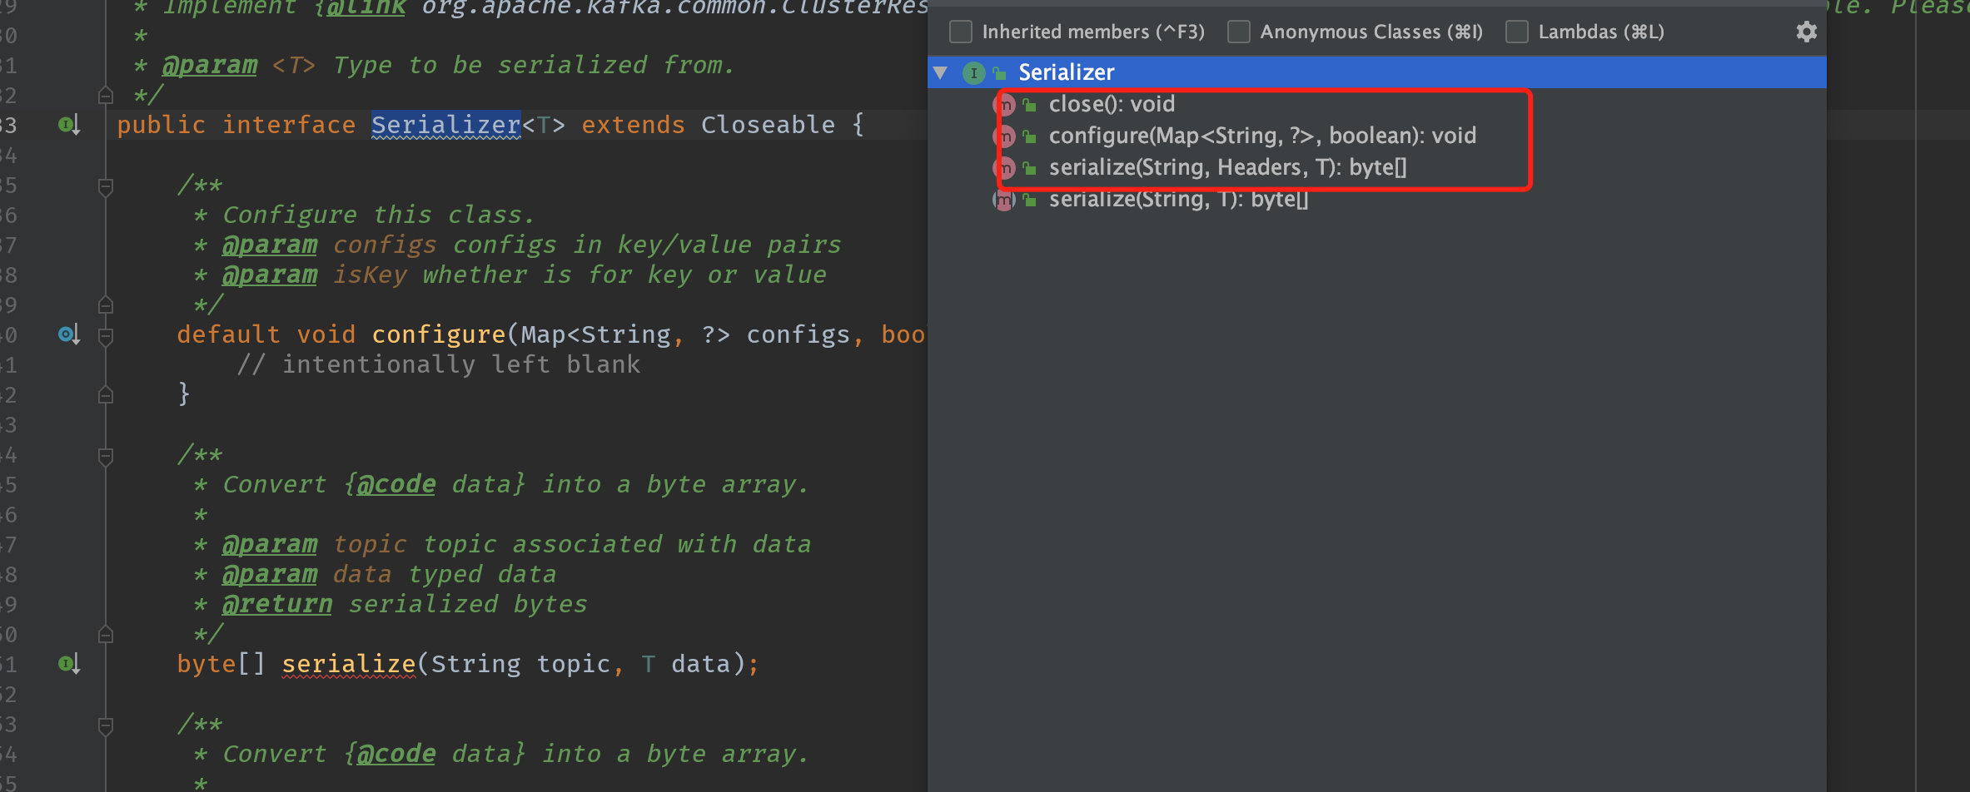Screen dimensions: 1970x792
Task: Enable the Inherited members checkbox
Action: pos(961,32)
